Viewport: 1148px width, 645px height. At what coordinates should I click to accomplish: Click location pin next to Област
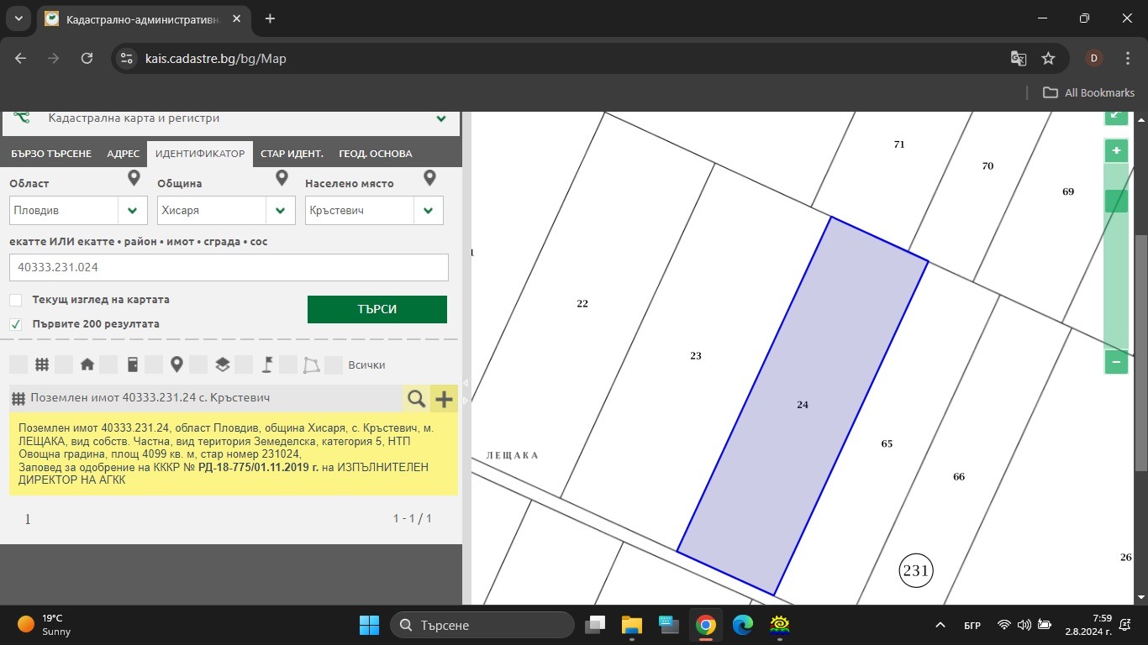click(x=134, y=179)
